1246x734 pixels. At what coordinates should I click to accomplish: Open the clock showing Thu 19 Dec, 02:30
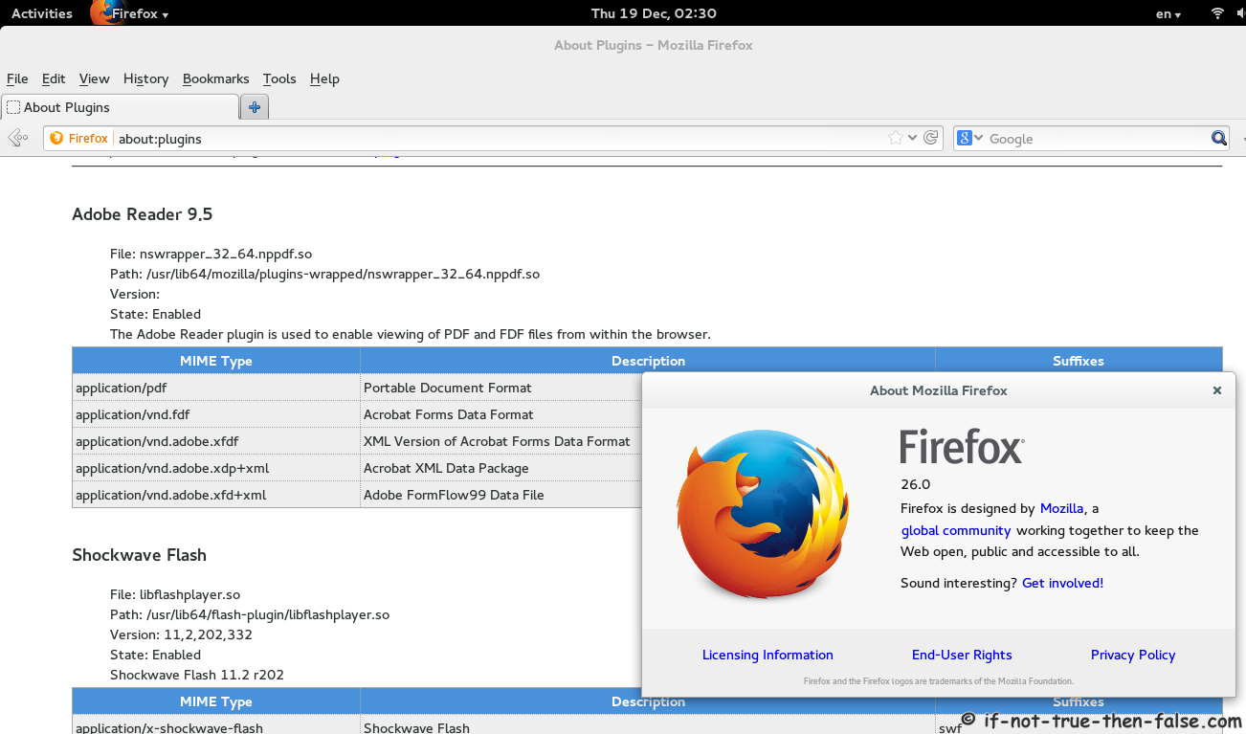pos(654,13)
